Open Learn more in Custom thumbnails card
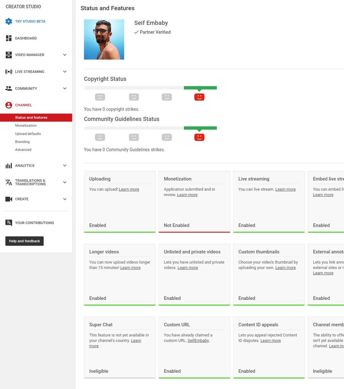The image size is (344, 389). coord(285,268)
